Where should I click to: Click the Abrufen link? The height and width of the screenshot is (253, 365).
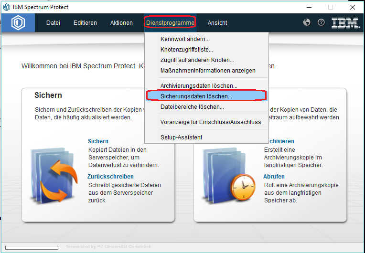[274, 177]
